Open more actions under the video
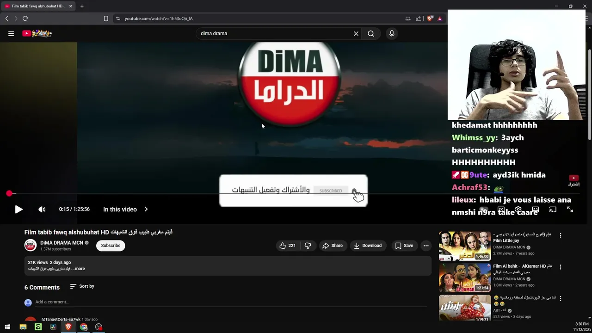This screenshot has height=333, width=592. 426,246
